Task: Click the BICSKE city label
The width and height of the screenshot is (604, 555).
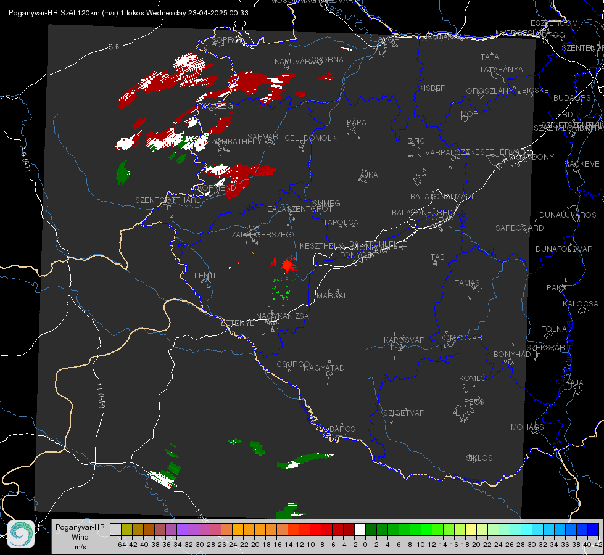Action: click(535, 91)
